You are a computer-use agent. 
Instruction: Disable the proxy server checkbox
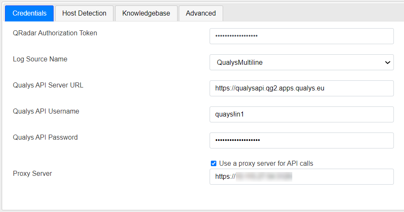point(214,163)
